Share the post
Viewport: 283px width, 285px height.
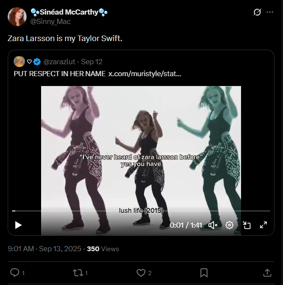(x=267, y=273)
